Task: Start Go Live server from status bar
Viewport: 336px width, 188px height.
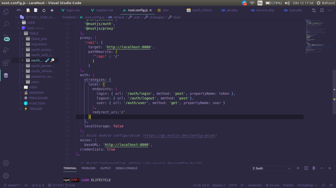Action: click(x=272, y=185)
